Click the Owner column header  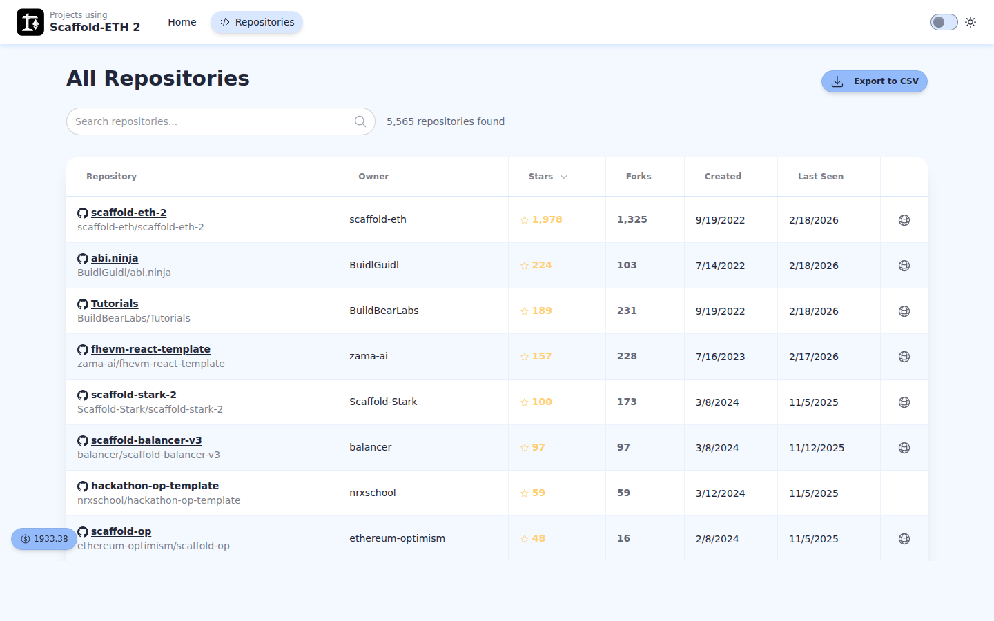373,177
